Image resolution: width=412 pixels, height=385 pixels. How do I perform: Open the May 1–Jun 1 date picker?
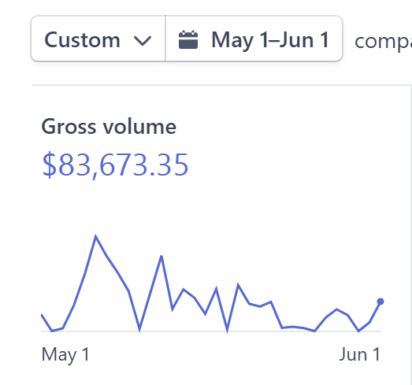click(254, 39)
